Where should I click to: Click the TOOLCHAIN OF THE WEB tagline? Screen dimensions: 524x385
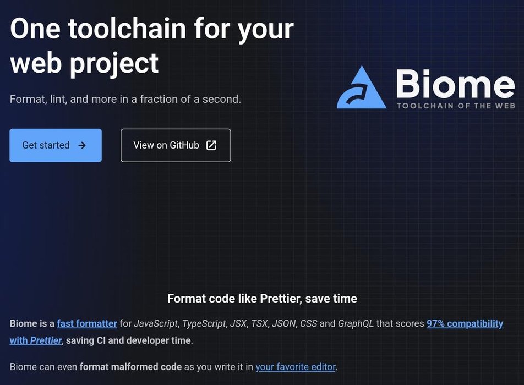456,105
